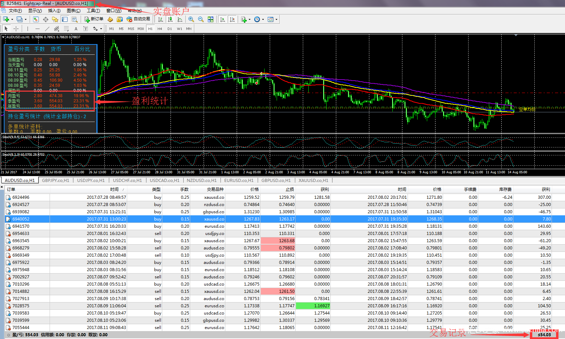Zoom in on the chart
The width and height of the screenshot is (565, 339).
191,19
